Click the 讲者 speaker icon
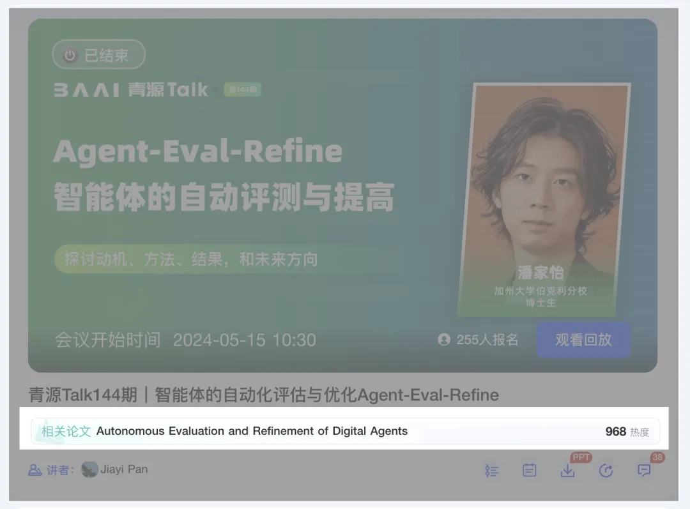This screenshot has width=690, height=509. click(35, 470)
